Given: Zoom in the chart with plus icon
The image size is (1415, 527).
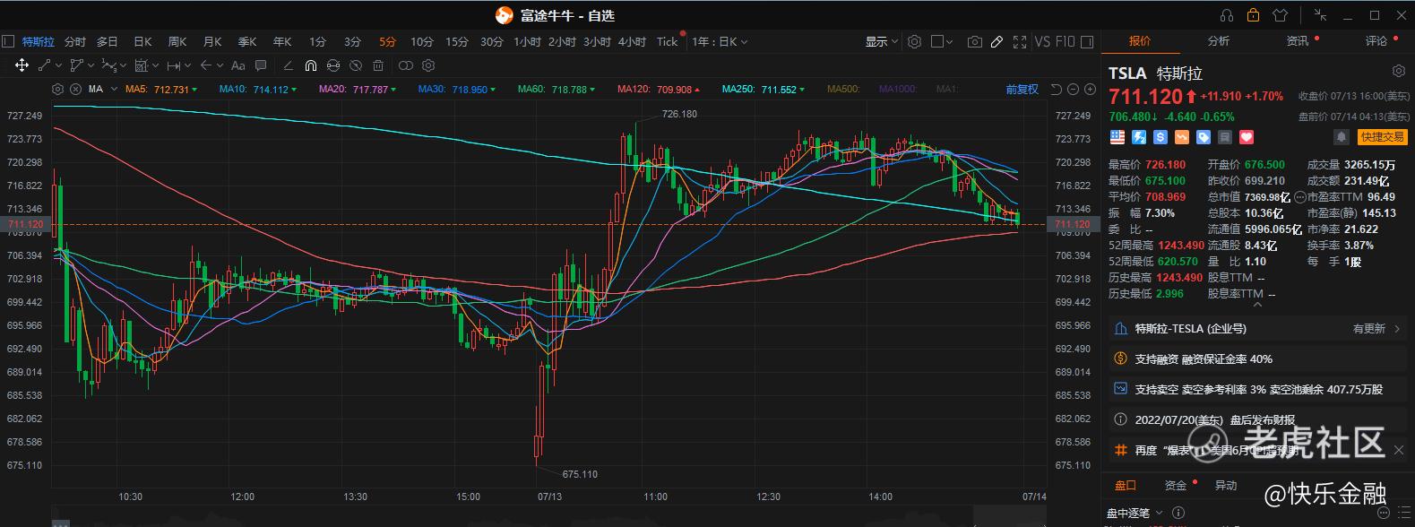Looking at the screenshot, I should click(x=1091, y=89).
